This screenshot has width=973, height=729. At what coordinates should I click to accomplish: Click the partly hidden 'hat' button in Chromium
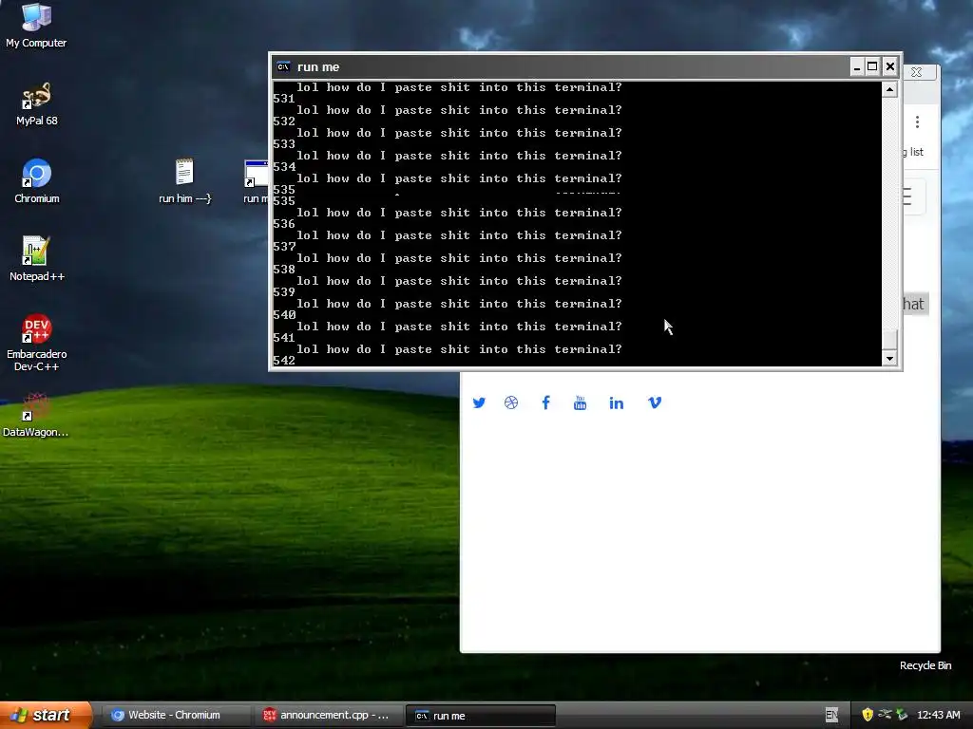915,304
